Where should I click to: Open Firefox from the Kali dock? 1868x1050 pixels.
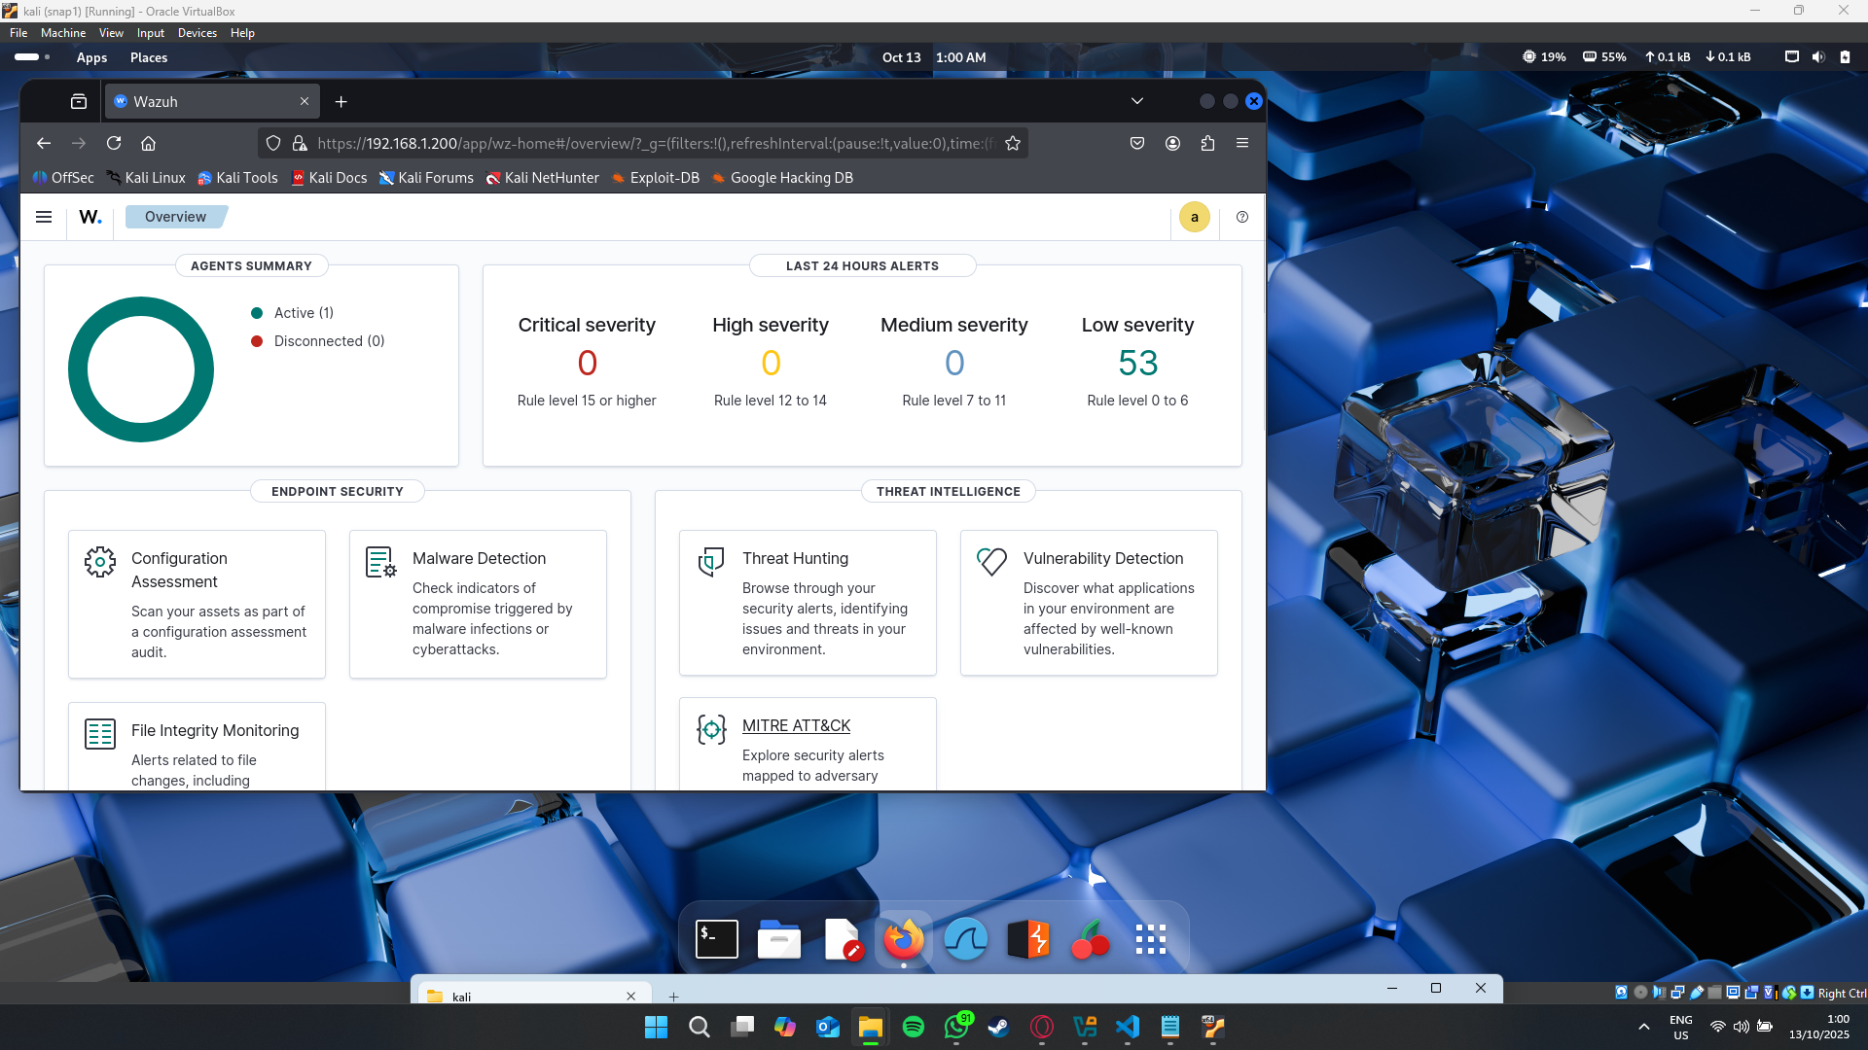coord(904,939)
